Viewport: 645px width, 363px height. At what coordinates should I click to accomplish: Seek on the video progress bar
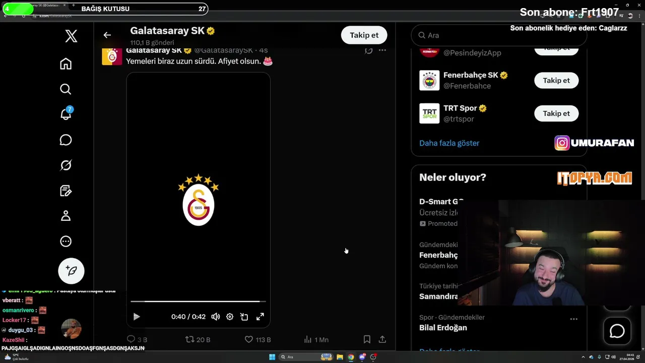point(198,301)
